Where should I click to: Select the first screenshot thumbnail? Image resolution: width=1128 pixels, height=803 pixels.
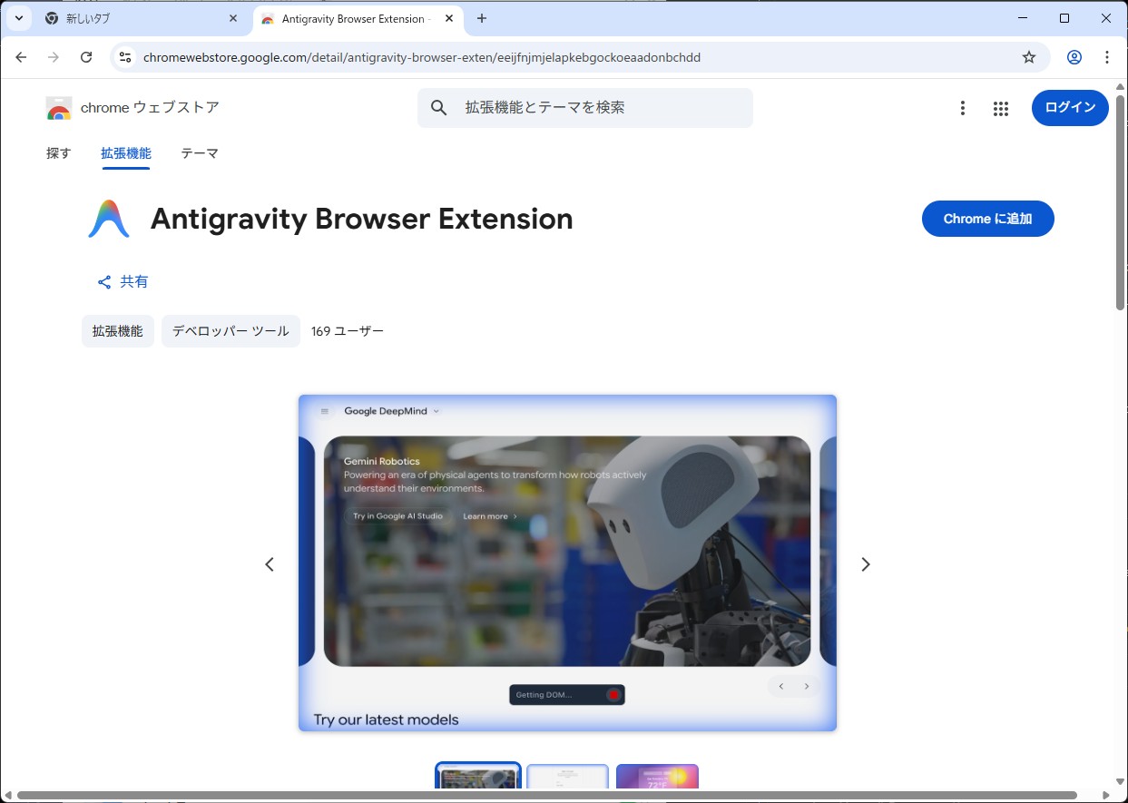pyautogui.click(x=478, y=777)
